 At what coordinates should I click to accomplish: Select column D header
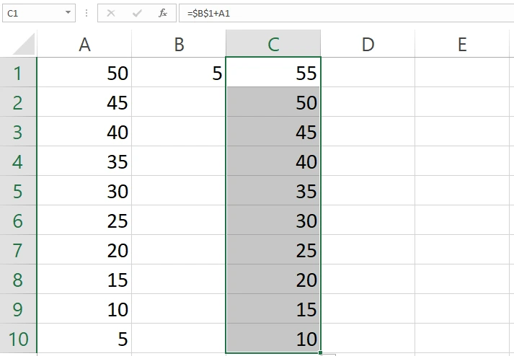[368, 44]
